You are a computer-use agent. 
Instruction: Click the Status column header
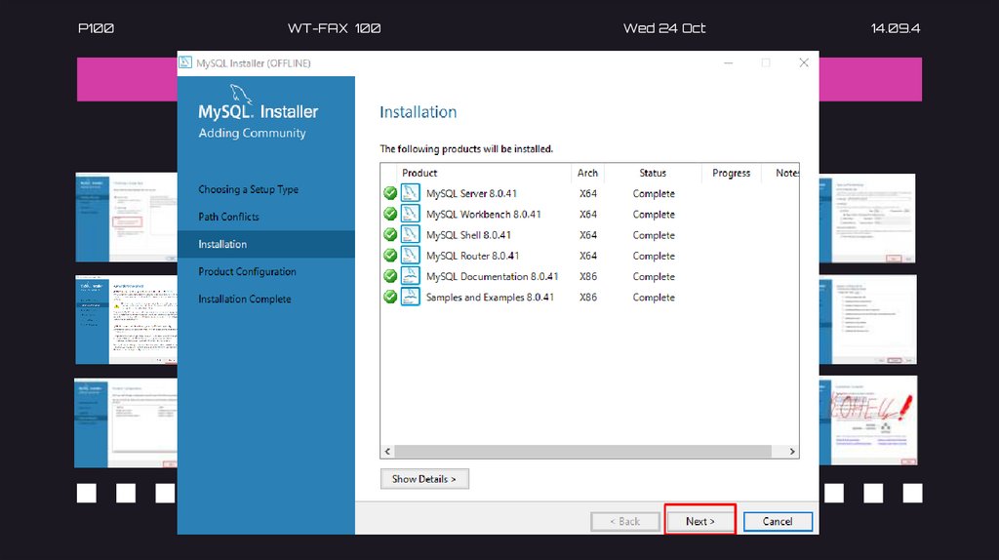coord(653,173)
